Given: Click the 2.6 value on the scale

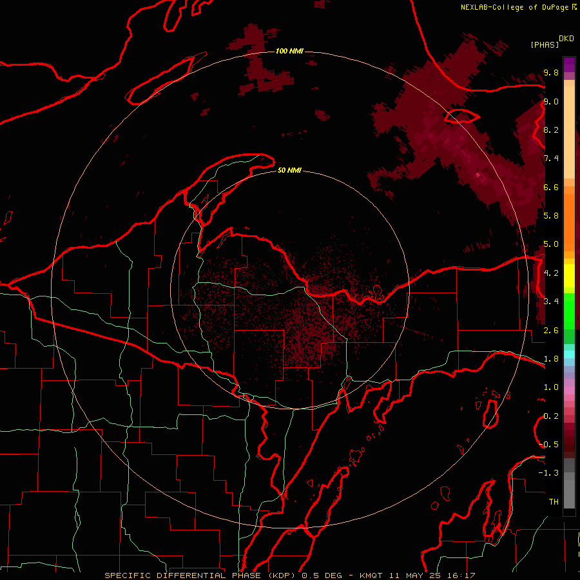Looking at the screenshot, I should pos(551,330).
